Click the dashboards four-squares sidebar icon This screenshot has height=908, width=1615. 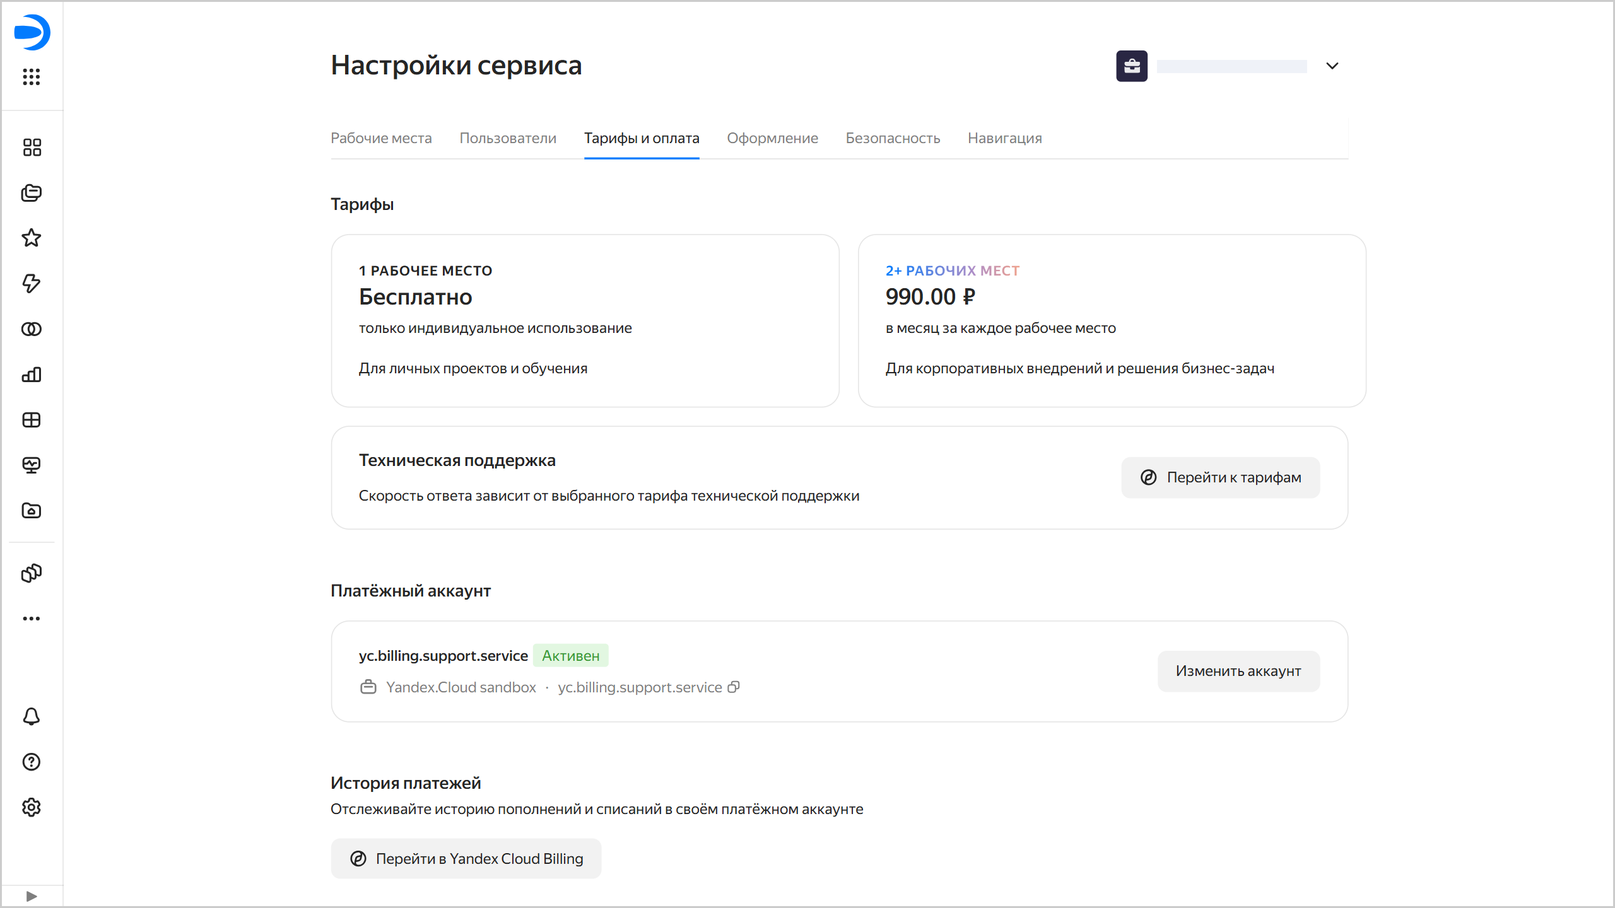[x=32, y=147]
